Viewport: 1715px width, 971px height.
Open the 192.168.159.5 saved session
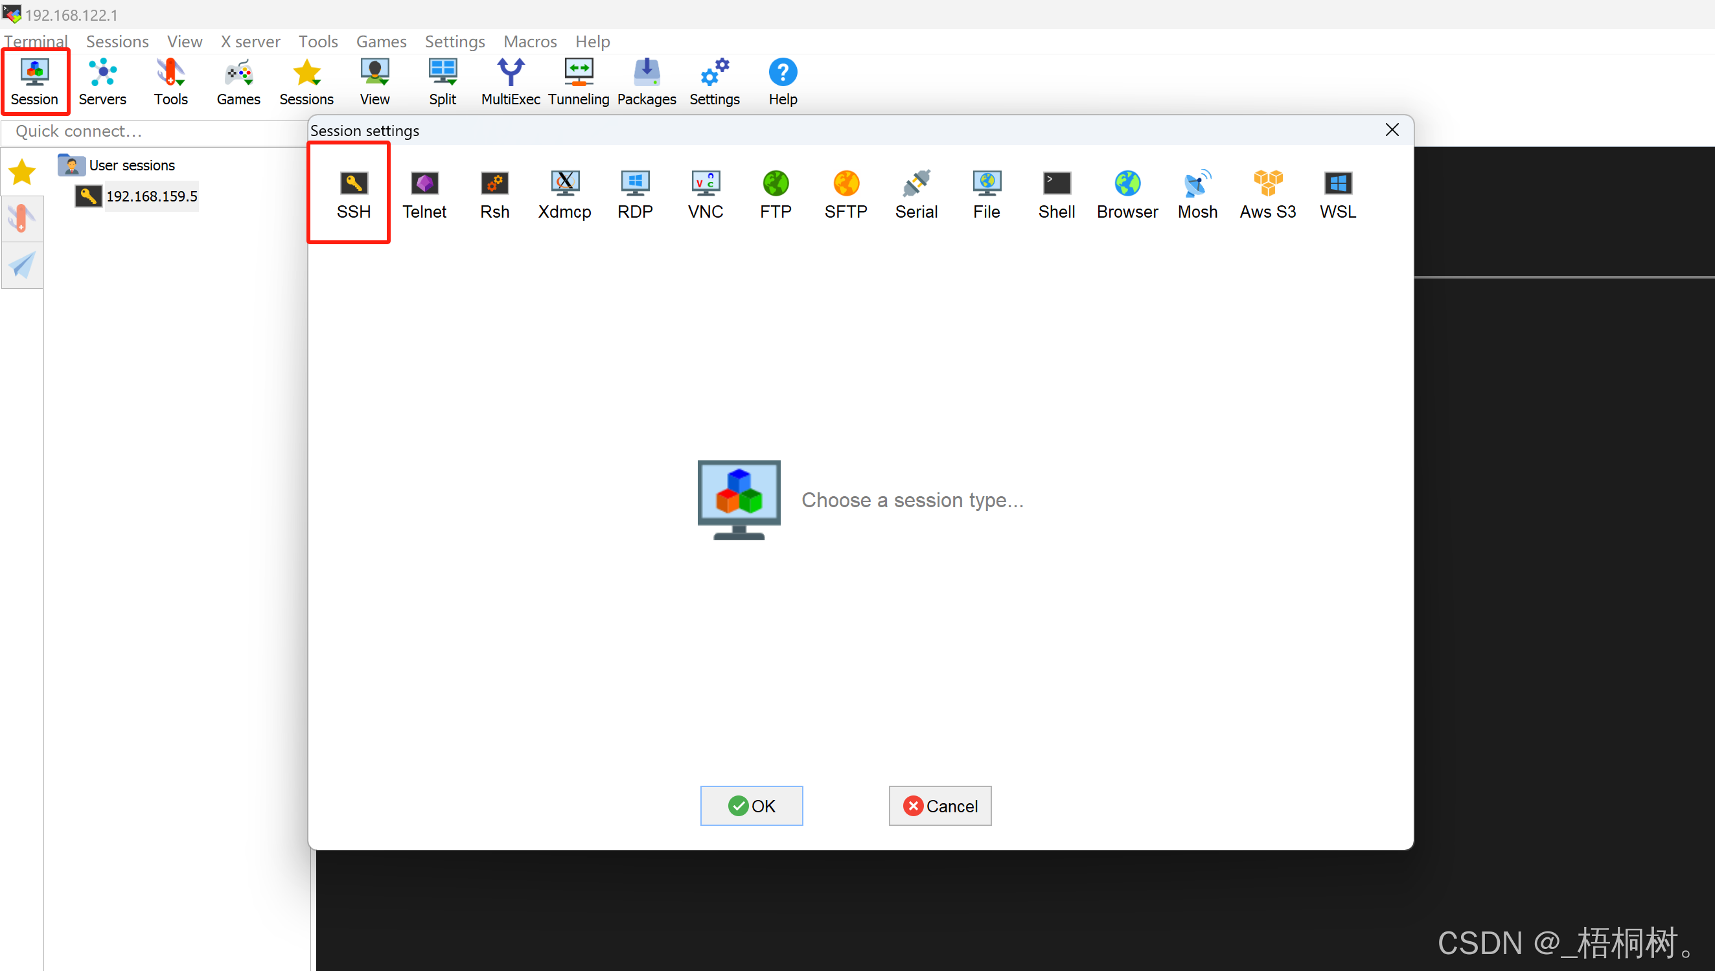[152, 196]
